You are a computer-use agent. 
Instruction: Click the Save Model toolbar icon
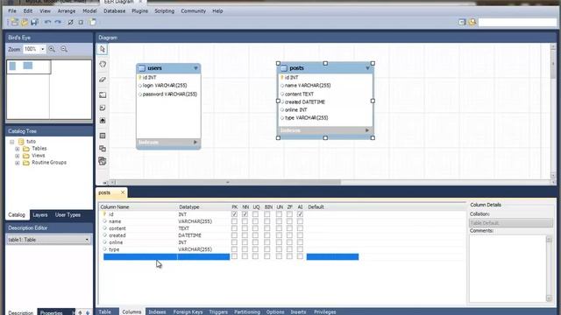pos(34,22)
